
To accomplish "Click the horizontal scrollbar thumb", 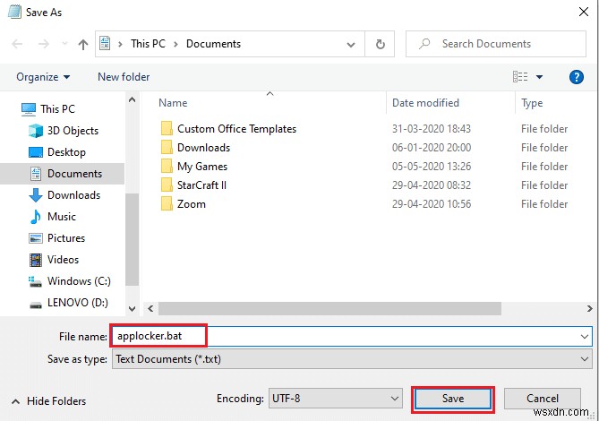I will tap(329, 309).
